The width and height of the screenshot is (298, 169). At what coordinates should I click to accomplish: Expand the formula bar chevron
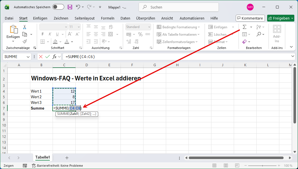coord(293,56)
